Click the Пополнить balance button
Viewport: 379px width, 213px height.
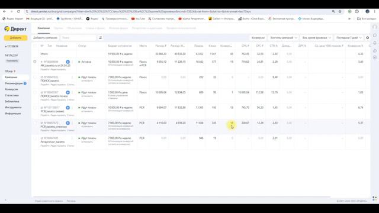12,61
